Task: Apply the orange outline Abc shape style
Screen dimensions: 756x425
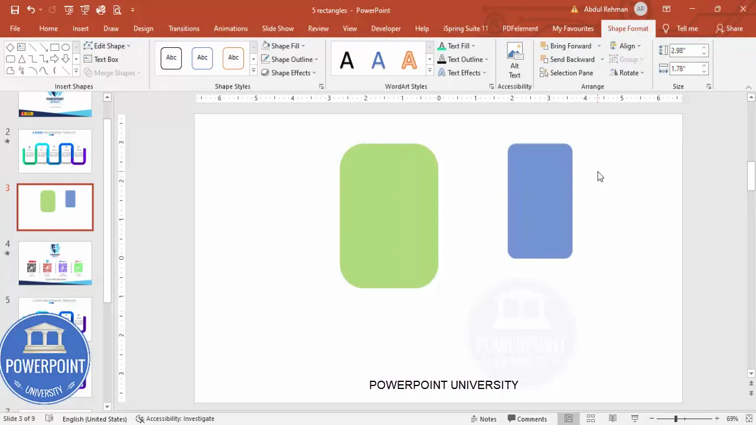Action: [x=233, y=58]
